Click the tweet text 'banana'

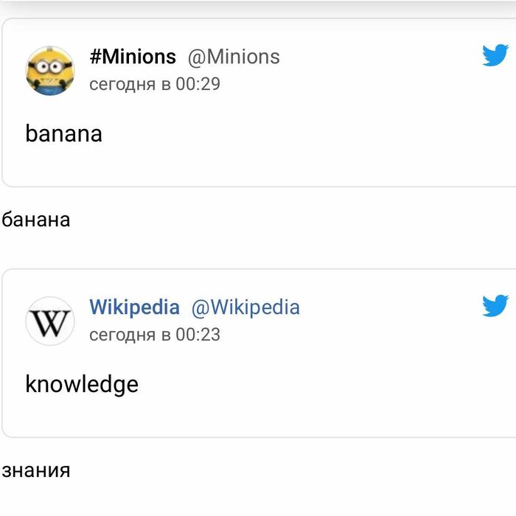click(63, 134)
